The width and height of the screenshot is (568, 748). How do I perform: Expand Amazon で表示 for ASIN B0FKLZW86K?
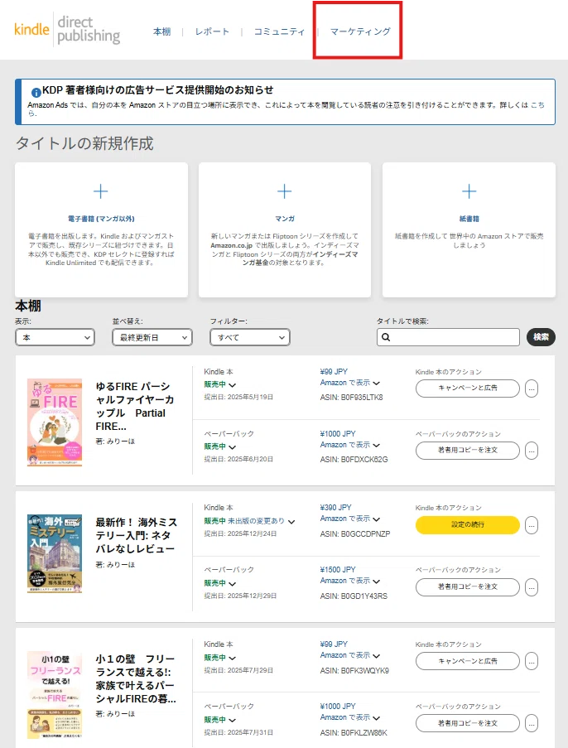tap(350, 717)
